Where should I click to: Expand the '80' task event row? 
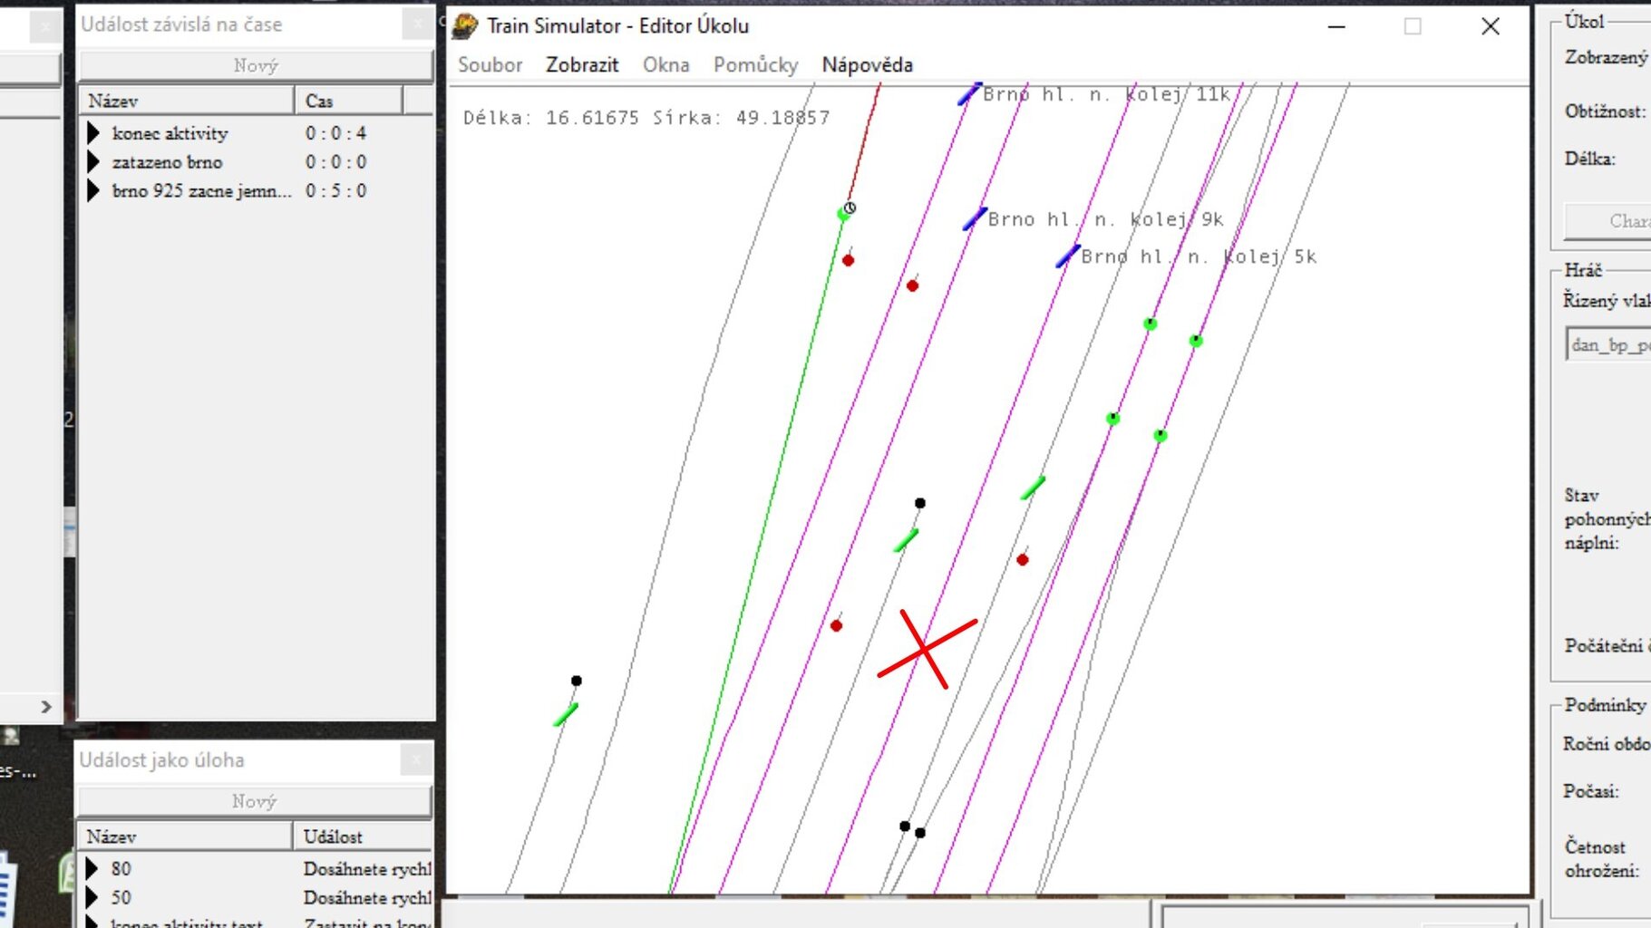92,868
